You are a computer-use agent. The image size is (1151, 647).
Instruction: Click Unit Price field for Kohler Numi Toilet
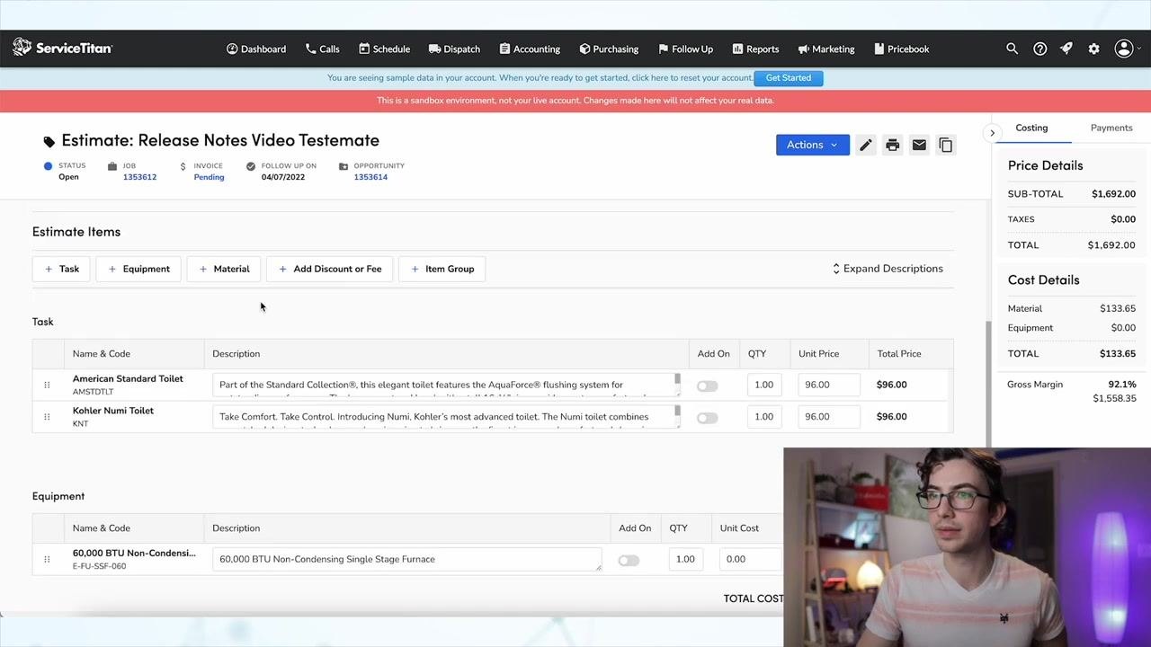(829, 417)
